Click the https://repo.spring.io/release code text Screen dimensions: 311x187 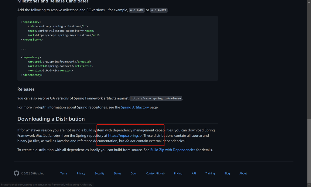point(156,98)
